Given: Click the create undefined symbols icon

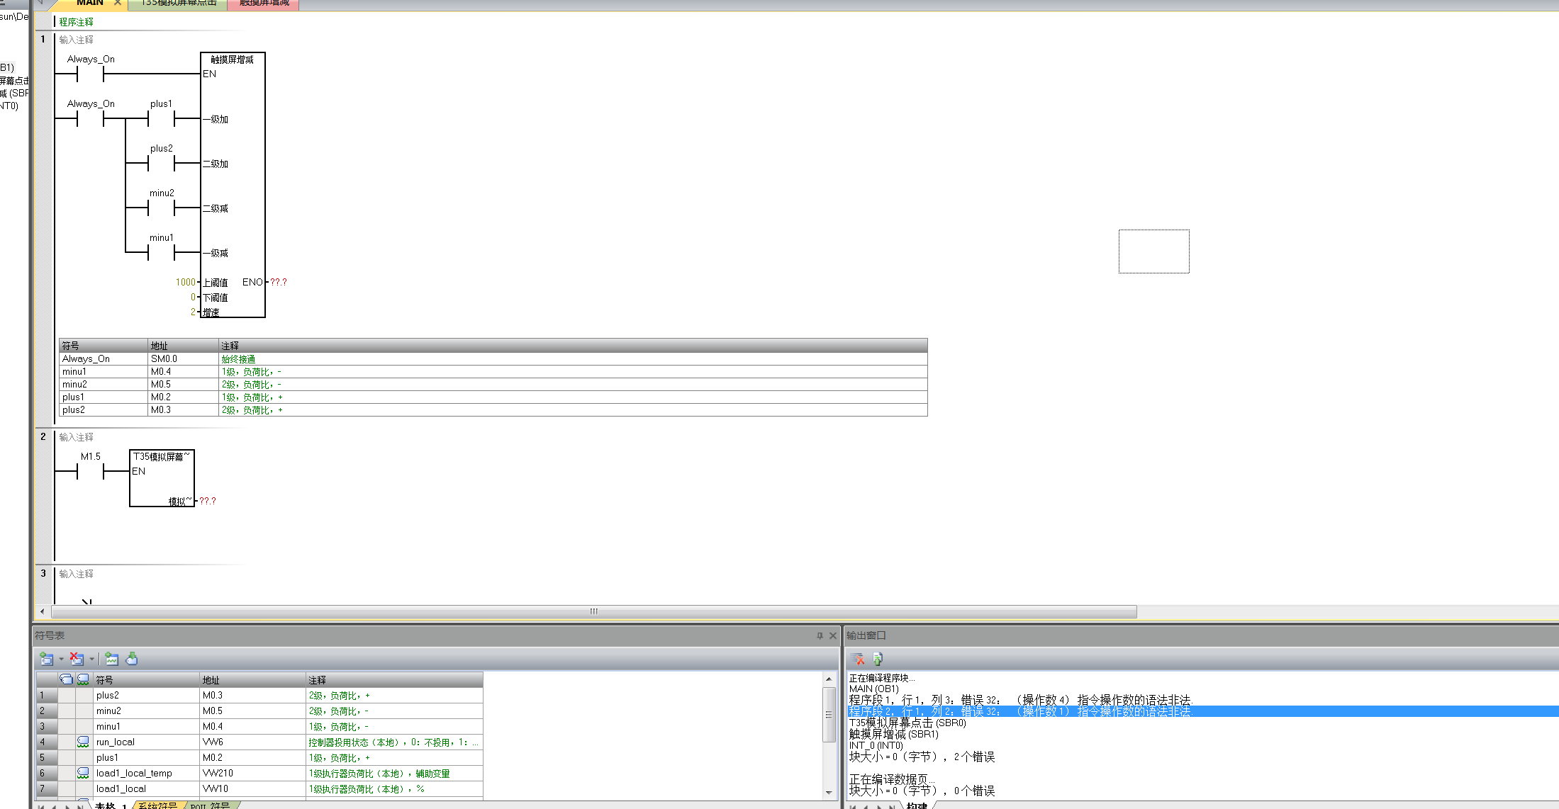Looking at the screenshot, I should point(111,659).
